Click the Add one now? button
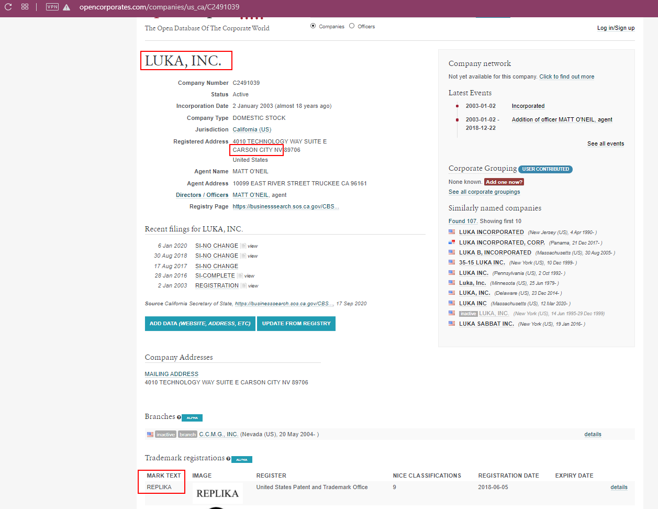The image size is (658, 509). 504,182
